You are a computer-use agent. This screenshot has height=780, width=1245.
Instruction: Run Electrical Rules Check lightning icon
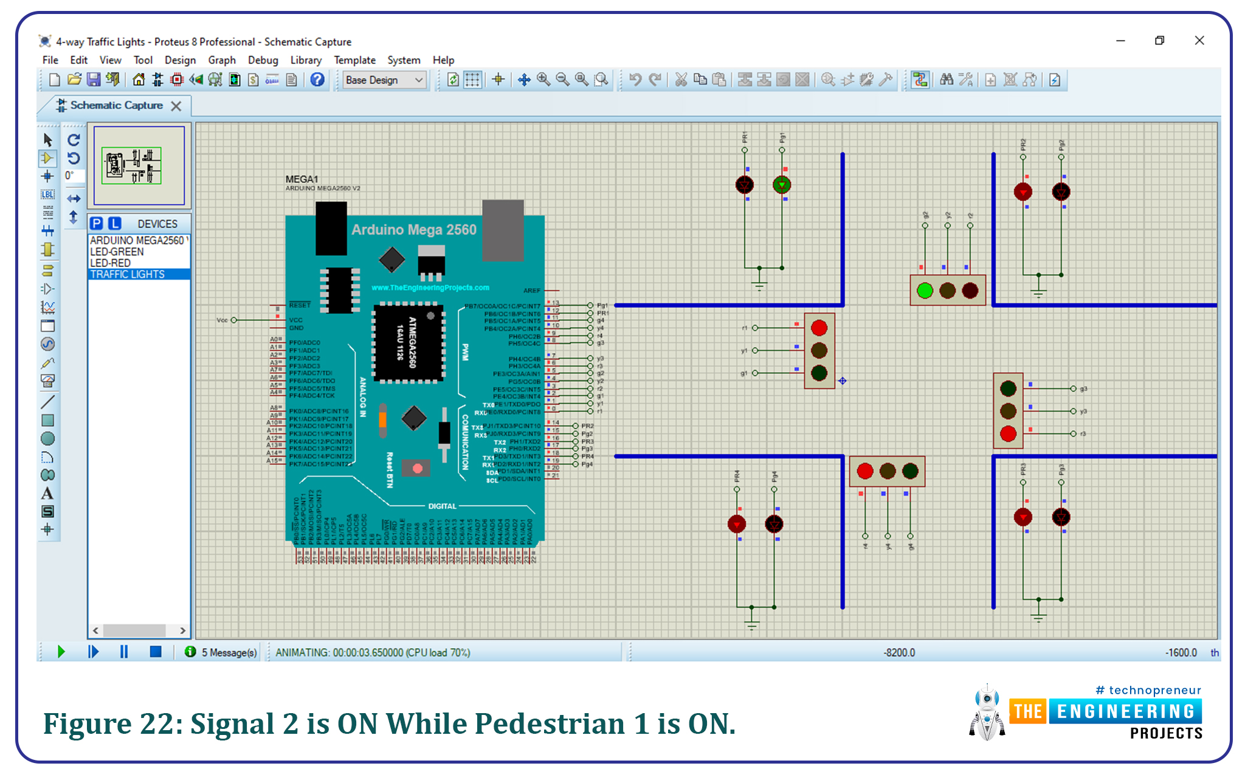click(1055, 80)
